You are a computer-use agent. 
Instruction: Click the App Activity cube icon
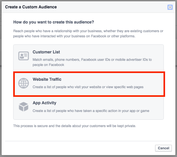coord(23,107)
